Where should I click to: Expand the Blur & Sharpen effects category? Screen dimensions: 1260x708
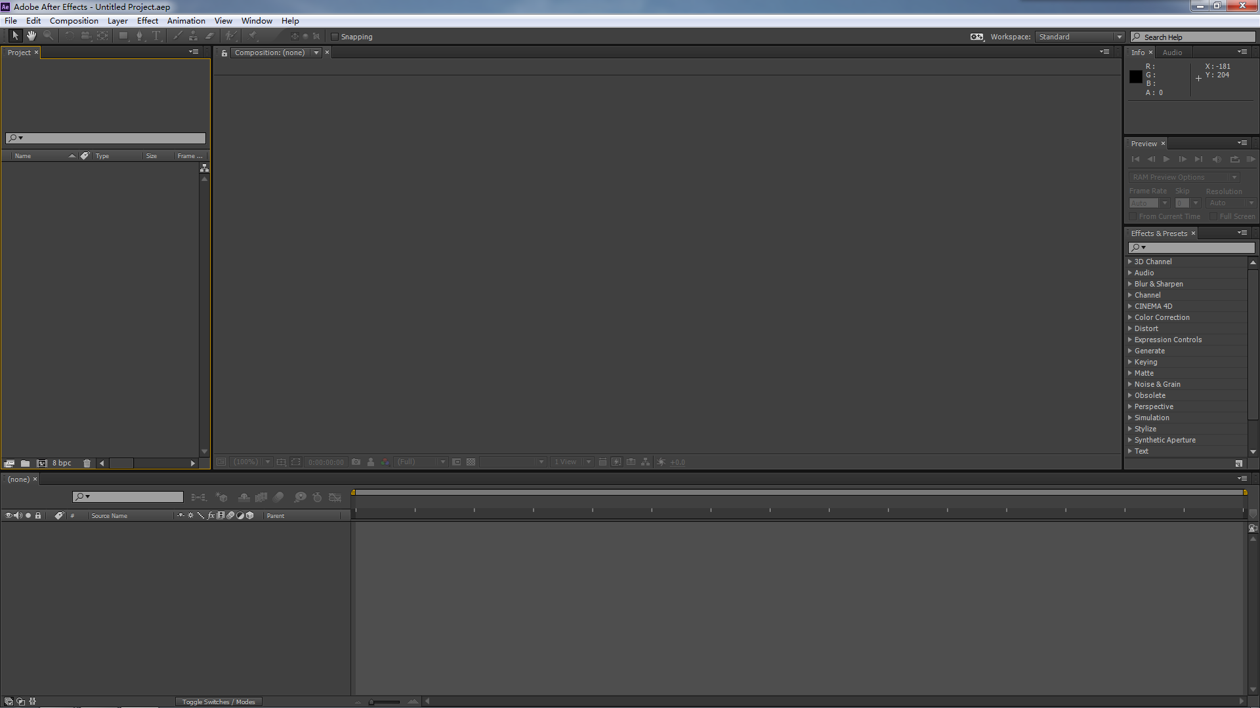click(x=1130, y=284)
